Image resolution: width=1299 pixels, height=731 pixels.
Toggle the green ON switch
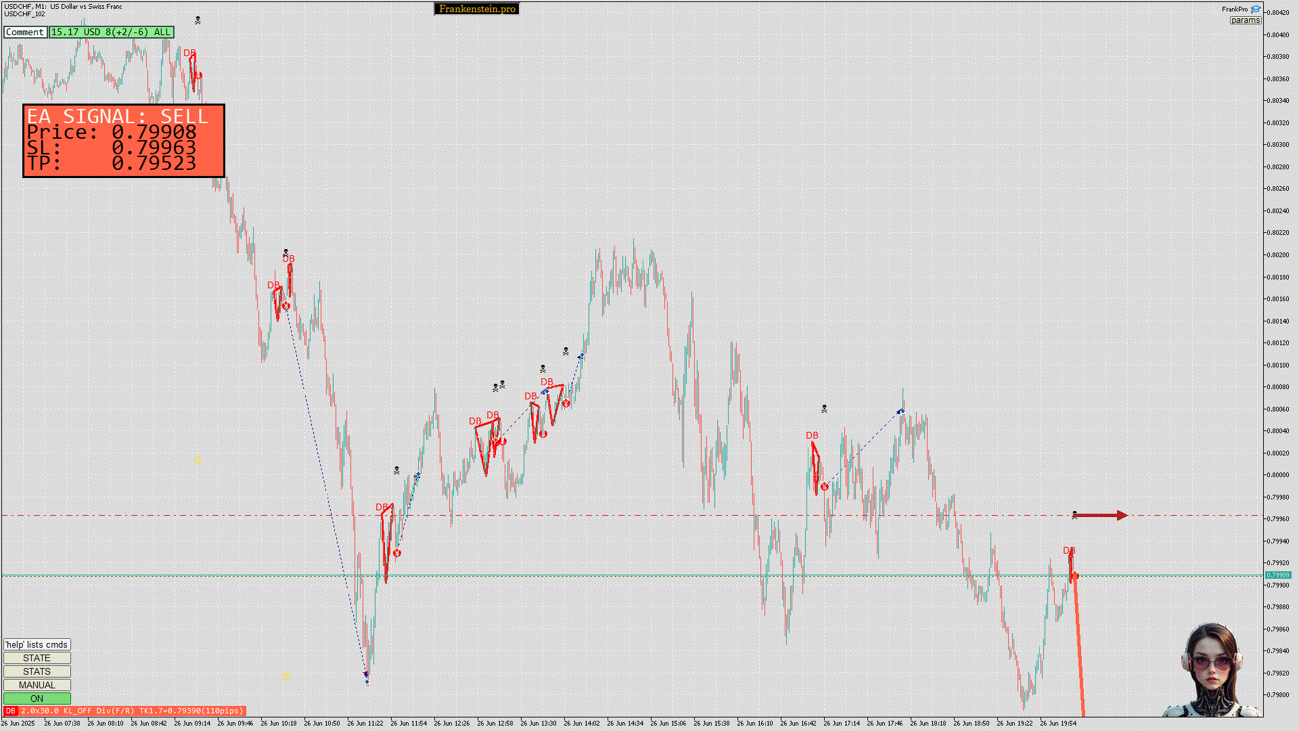(x=37, y=699)
